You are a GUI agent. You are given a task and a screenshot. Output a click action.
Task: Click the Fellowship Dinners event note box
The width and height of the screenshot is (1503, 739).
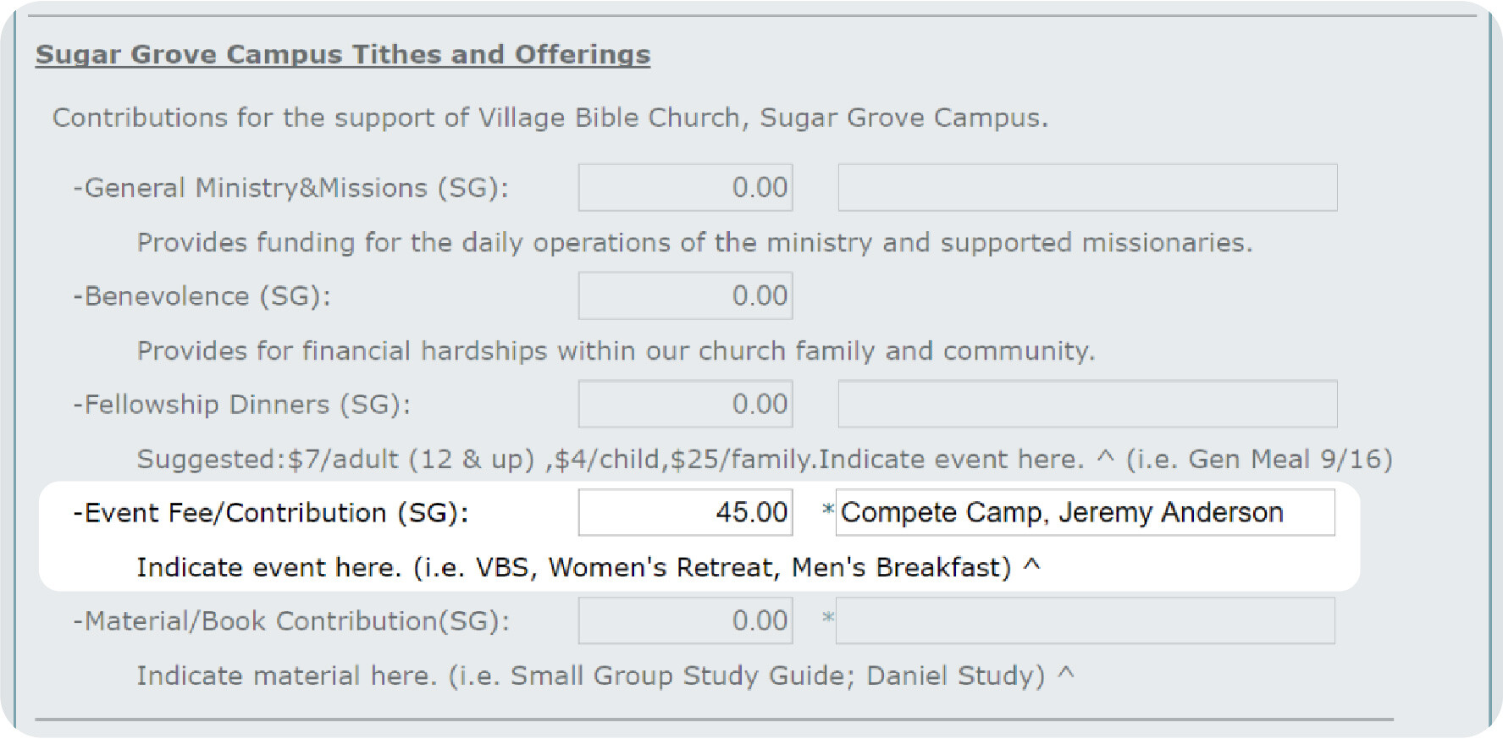1088,404
